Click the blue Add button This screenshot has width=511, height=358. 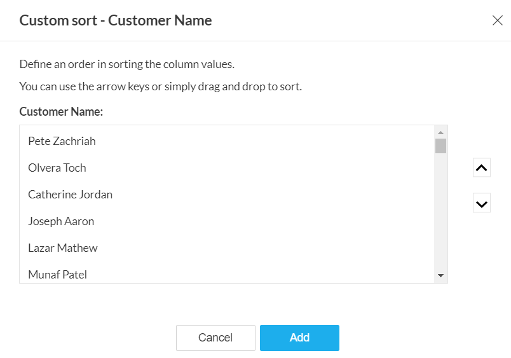pos(299,338)
